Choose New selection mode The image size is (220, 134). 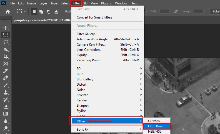tap(34, 11)
